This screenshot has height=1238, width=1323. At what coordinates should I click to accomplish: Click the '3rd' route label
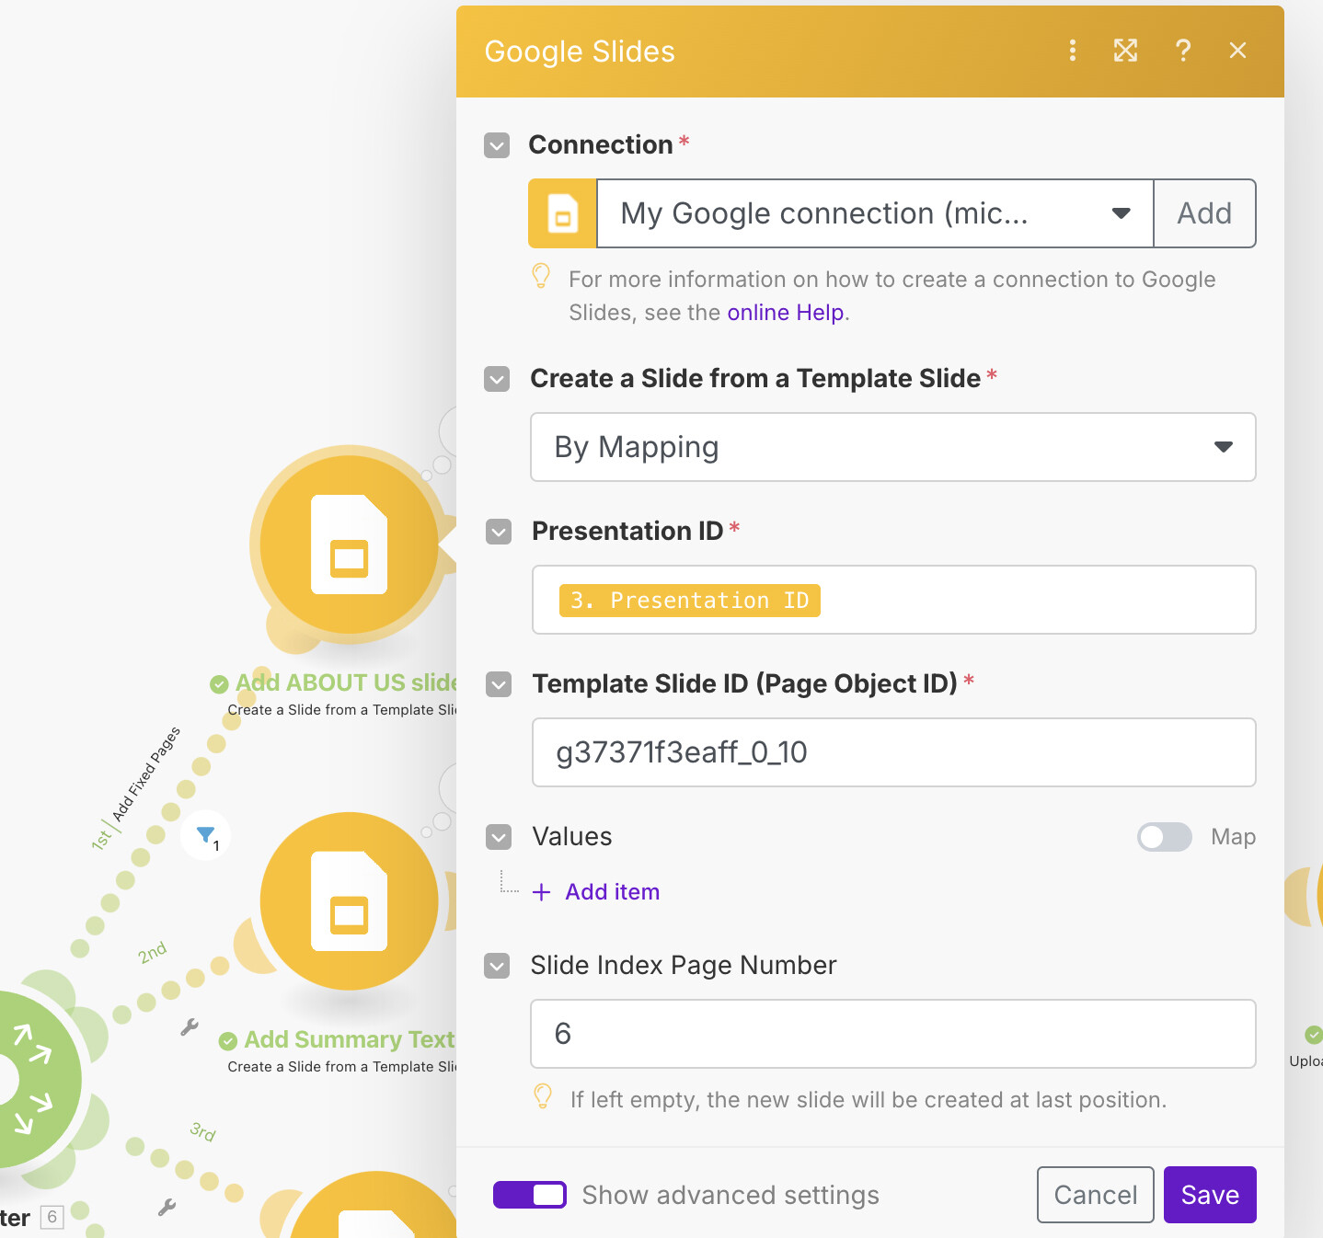[203, 1131]
